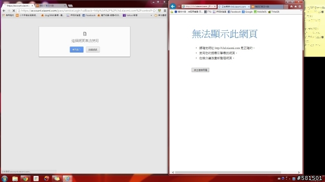Bookmark this page with Chrome's star icon
Viewport: 325px width, 182px height.
154,11
